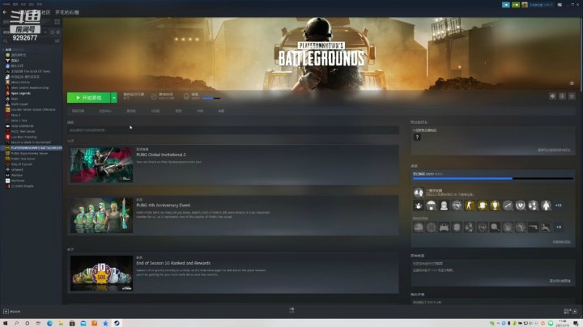Select the locked pistol achievement icon
The width and height of the screenshot is (583, 327).
(533, 227)
